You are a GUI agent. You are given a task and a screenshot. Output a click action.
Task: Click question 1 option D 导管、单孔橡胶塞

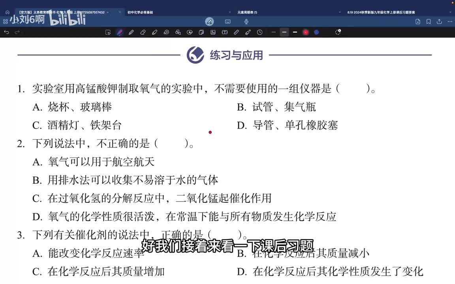(x=287, y=125)
